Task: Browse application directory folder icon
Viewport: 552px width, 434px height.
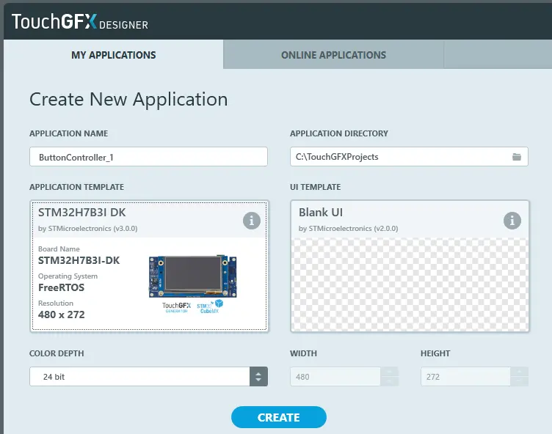Action: (517, 157)
